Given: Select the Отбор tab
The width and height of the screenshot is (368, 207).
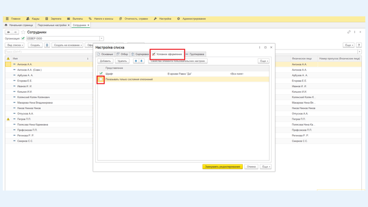Looking at the screenshot, I should [123, 54].
